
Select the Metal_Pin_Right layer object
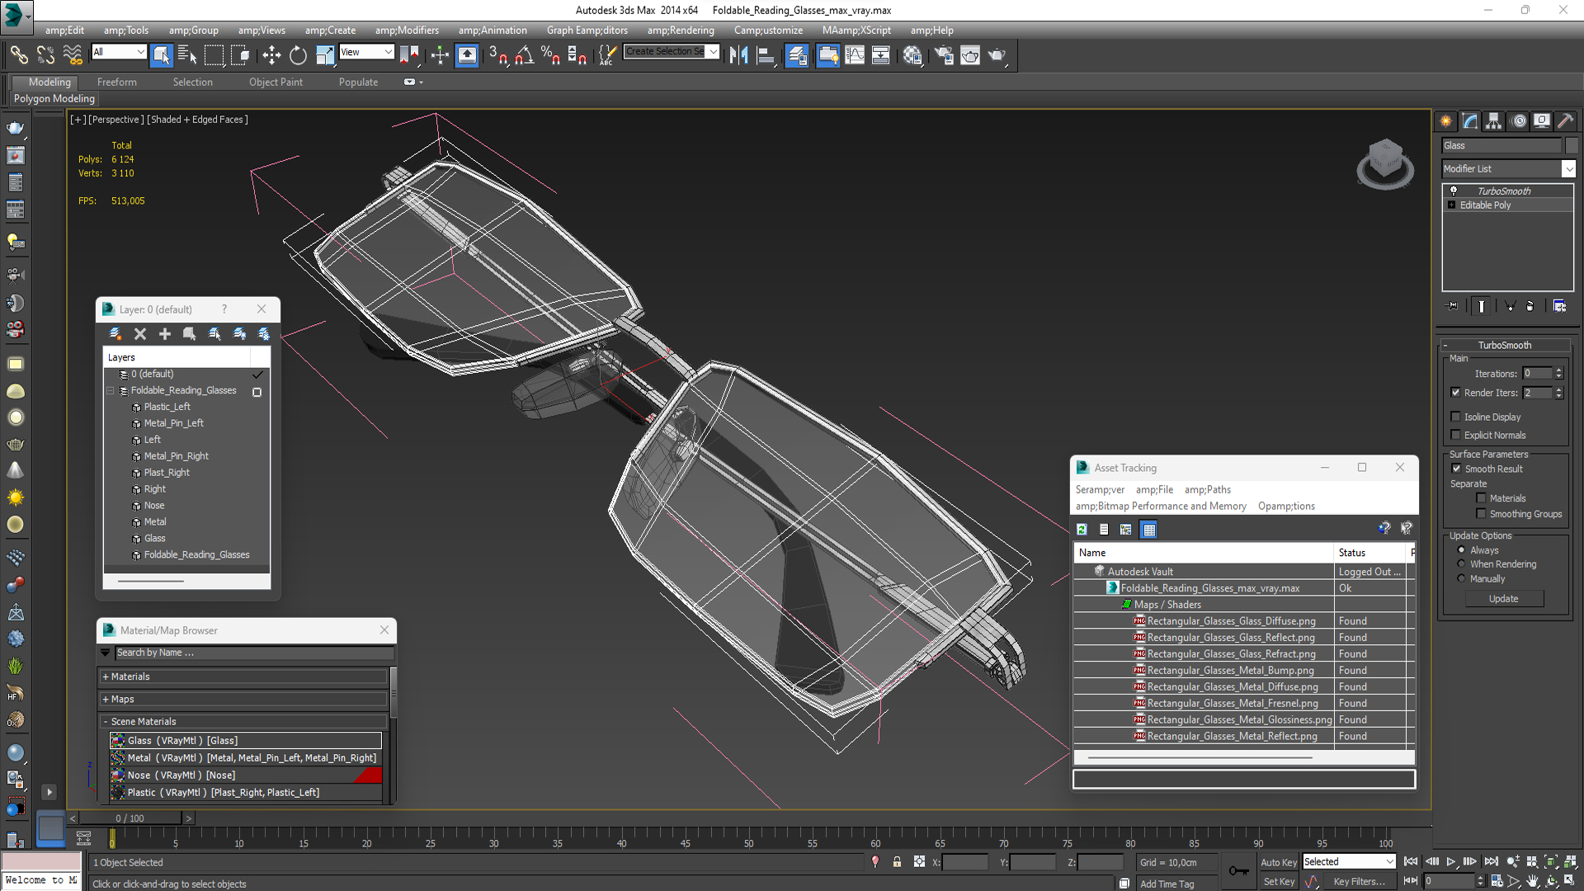pyautogui.click(x=176, y=456)
